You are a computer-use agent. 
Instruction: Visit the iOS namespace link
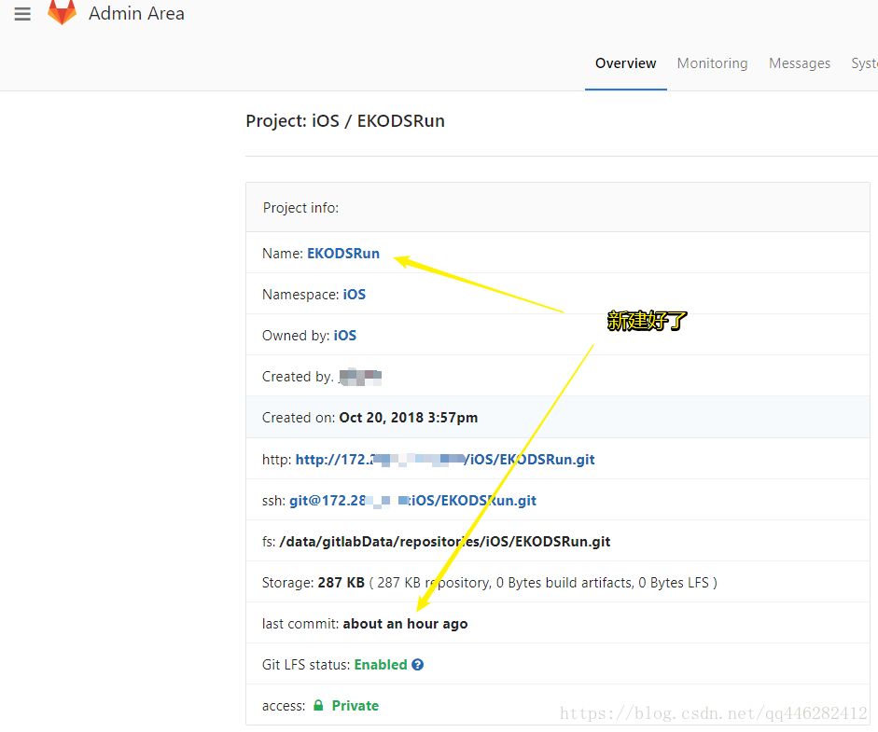click(x=354, y=294)
